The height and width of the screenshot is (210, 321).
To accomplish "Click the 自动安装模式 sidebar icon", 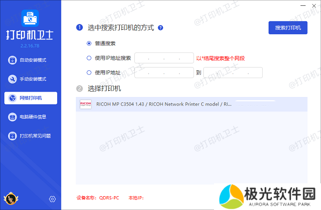I will click(x=12, y=60).
